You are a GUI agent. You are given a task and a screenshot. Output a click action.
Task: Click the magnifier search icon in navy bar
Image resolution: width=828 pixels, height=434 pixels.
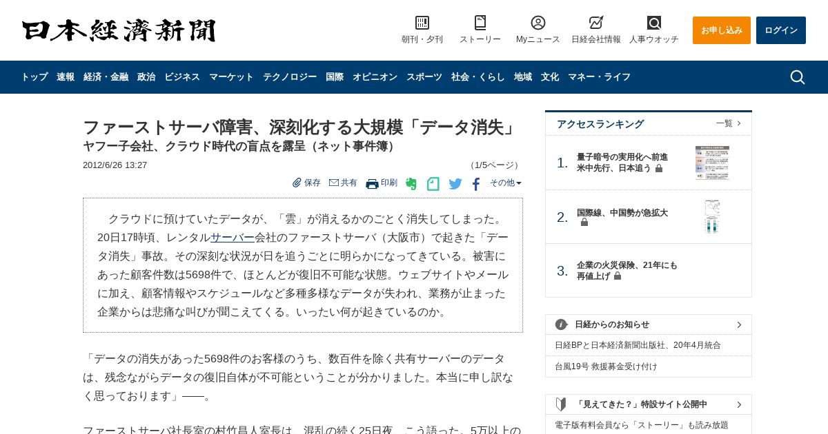[x=797, y=77]
